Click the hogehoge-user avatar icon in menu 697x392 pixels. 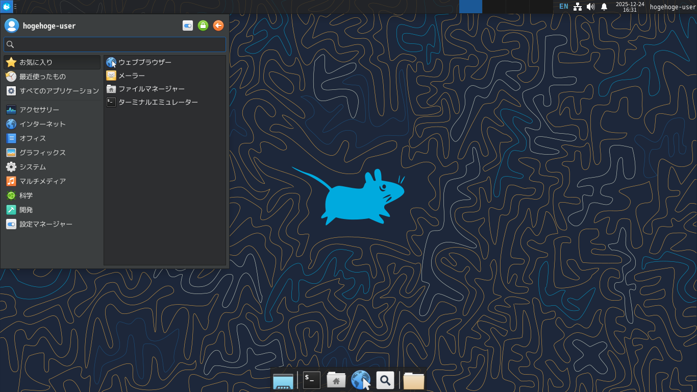tap(12, 26)
